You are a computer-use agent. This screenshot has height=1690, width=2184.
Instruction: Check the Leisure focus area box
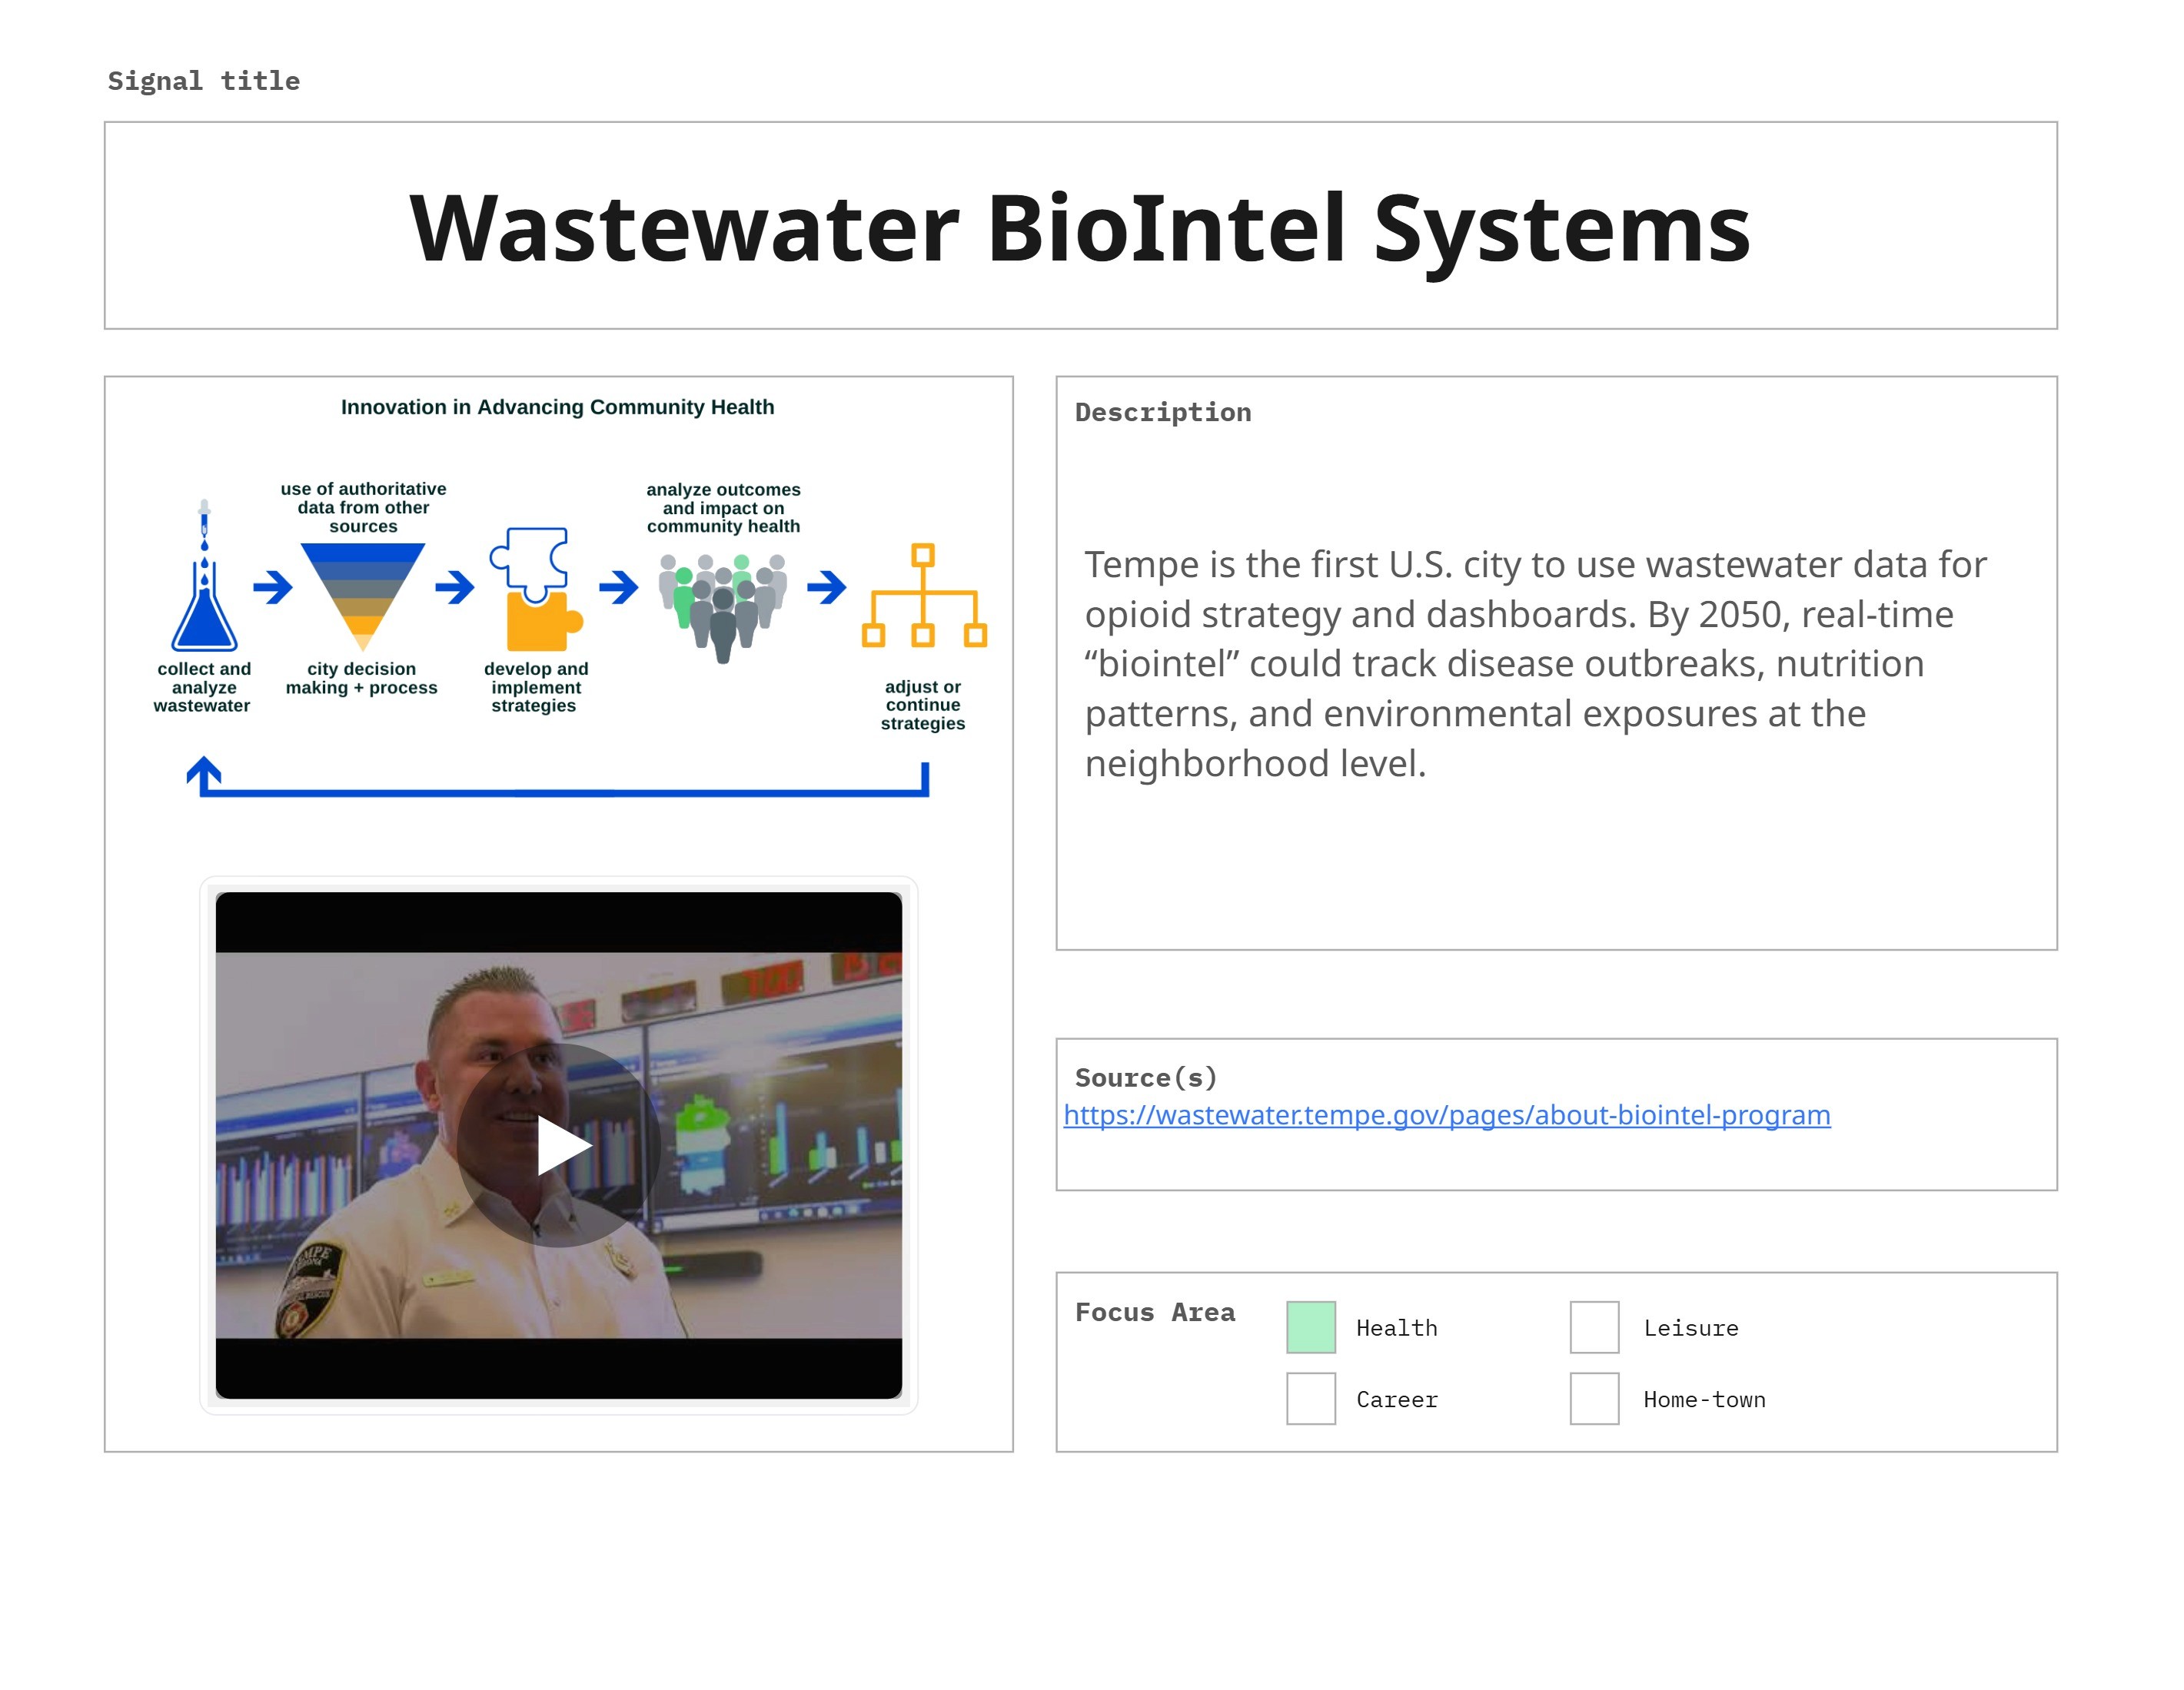tap(1594, 1327)
